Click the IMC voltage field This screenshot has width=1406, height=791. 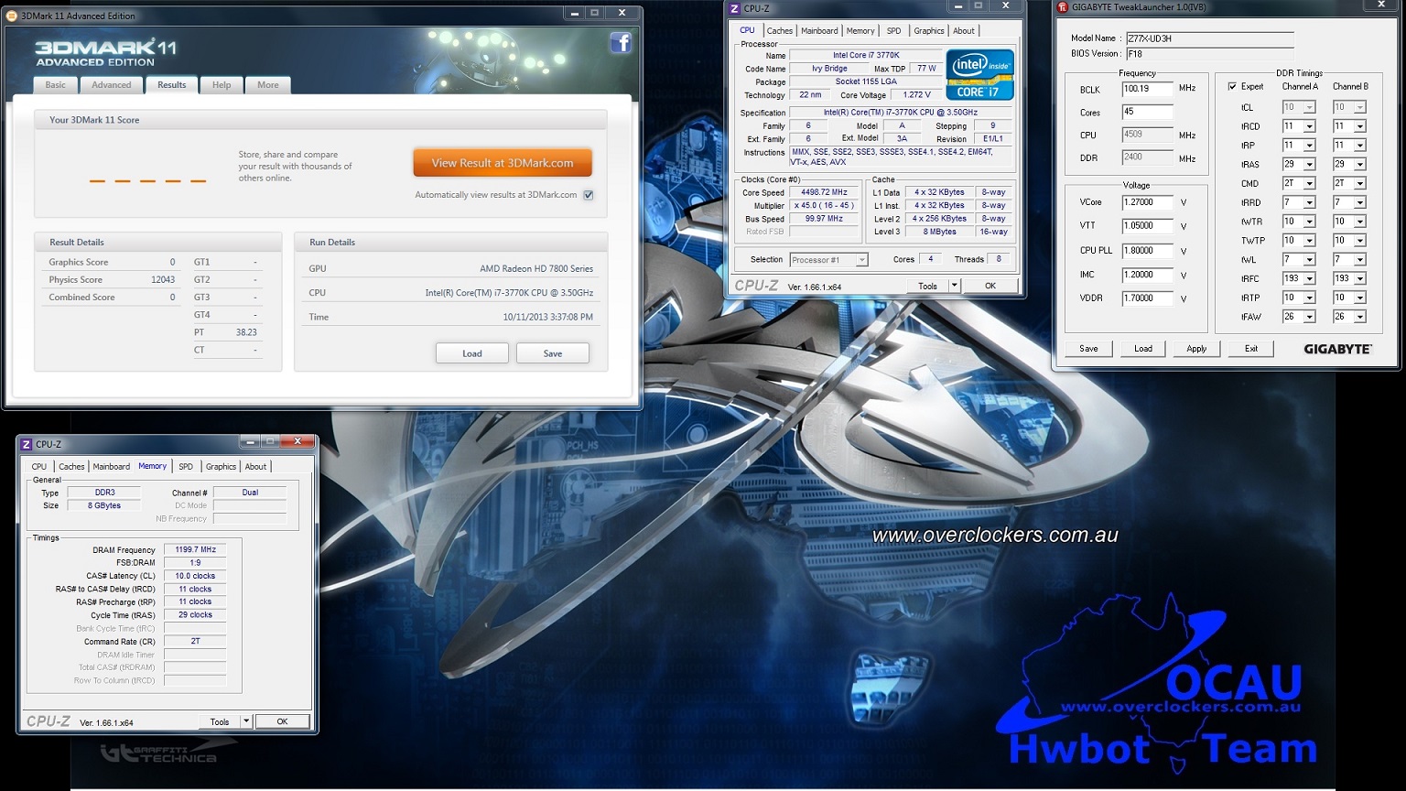pos(1147,275)
